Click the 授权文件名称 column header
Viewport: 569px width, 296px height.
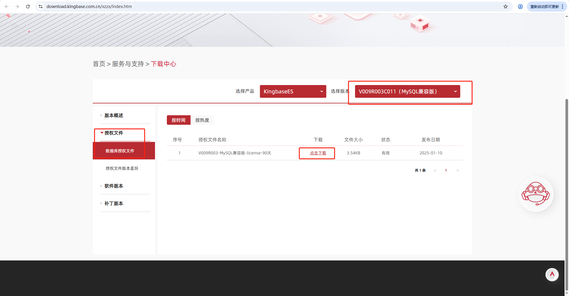click(212, 140)
